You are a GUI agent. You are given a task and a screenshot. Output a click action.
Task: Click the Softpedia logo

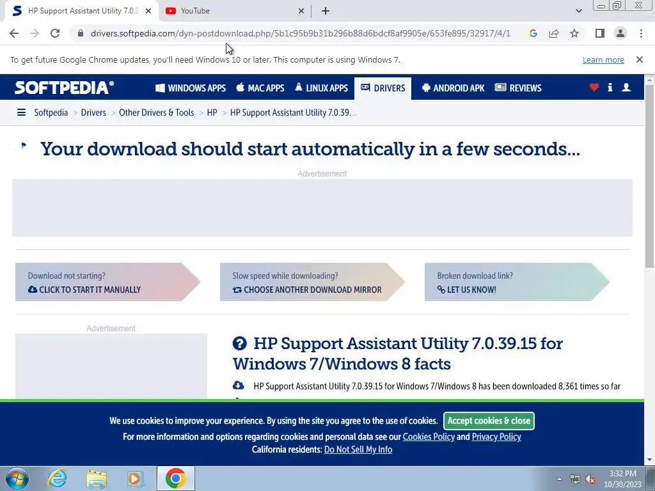click(65, 88)
